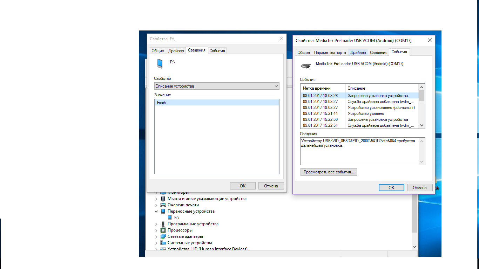Click the network adapters icon
Screen dimensions: 479x269
[x=163, y=236]
